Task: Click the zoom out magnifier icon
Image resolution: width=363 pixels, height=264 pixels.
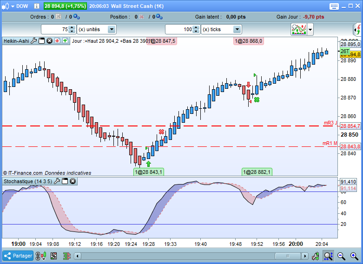Action: pos(341,256)
